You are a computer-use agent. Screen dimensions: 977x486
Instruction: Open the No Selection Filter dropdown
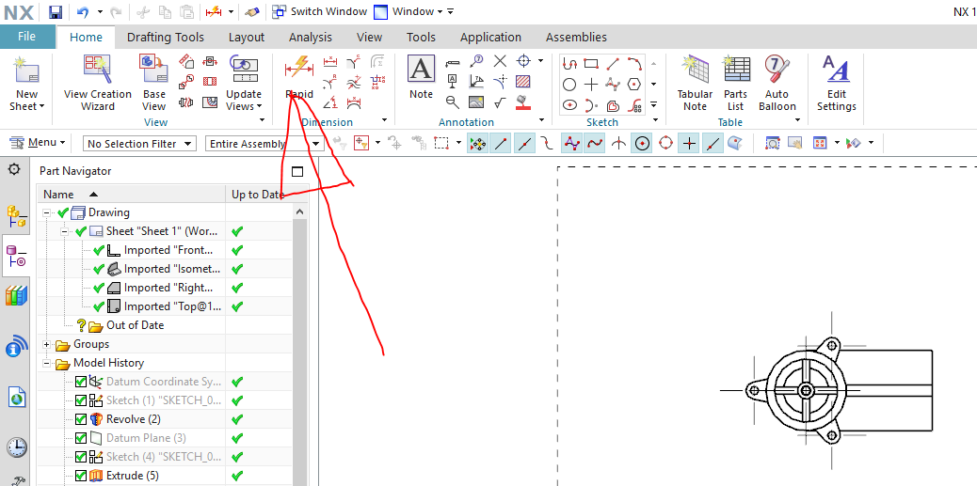tap(139, 144)
